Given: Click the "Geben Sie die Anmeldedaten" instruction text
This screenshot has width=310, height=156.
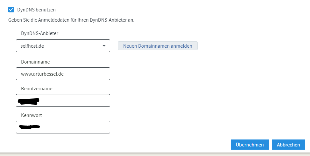Looking at the screenshot, I should point(71,20).
